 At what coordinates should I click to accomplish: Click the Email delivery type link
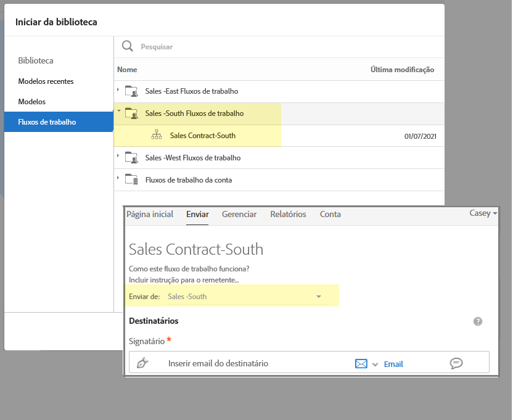(x=393, y=364)
